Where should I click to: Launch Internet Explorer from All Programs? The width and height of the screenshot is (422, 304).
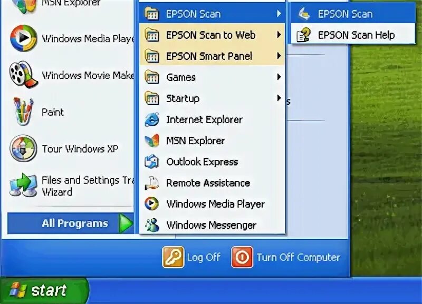[212, 119]
